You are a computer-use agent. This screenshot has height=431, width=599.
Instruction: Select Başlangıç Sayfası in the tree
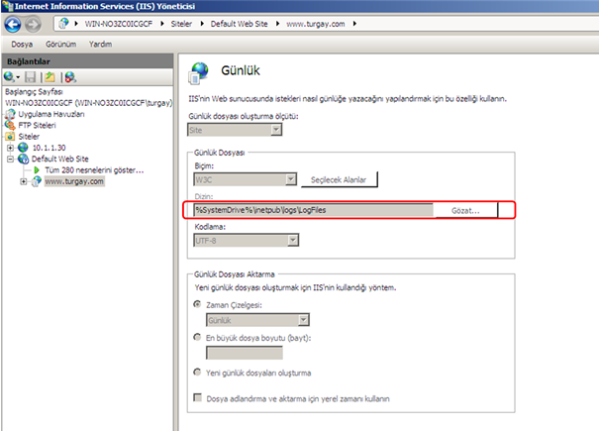(34, 92)
